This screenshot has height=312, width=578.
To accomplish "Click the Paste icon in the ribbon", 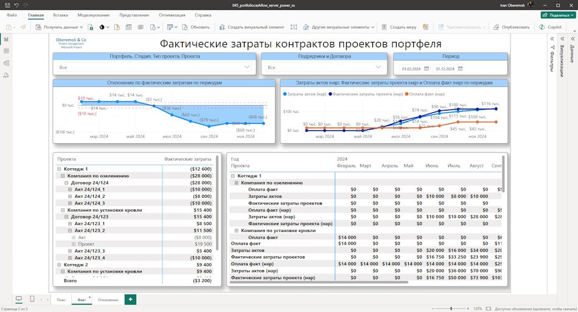I will [x=10, y=27].
